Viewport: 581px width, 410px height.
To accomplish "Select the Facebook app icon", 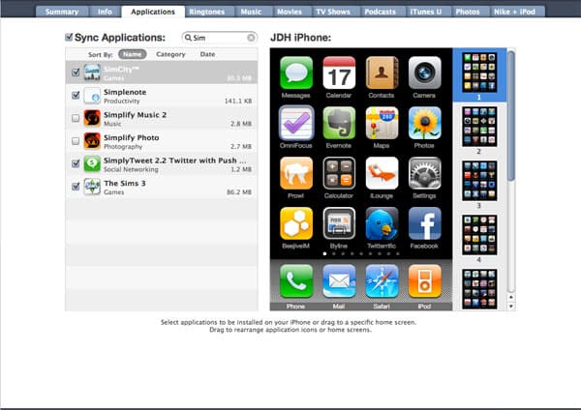I will tap(425, 223).
